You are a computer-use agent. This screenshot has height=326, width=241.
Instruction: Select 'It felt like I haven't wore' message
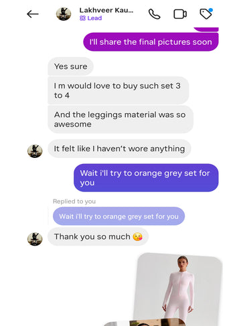pyautogui.click(x=119, y=149)
